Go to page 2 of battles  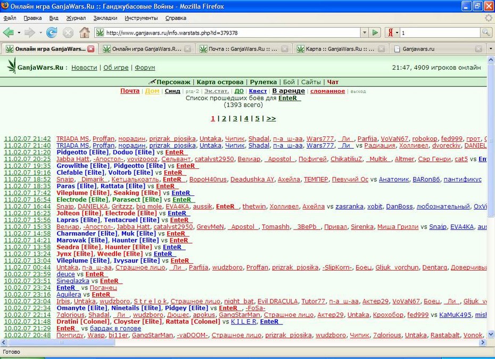pos(224,118)
